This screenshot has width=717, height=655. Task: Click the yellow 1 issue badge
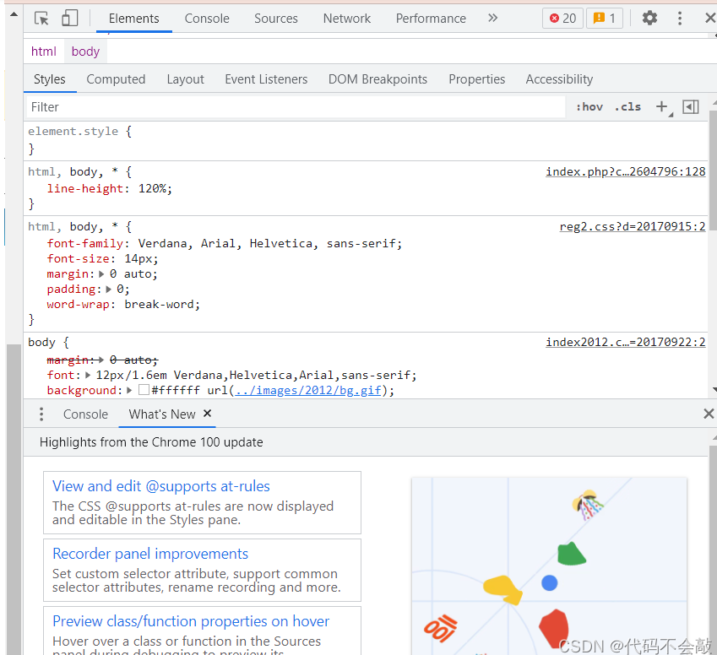[x=605, y=19]
